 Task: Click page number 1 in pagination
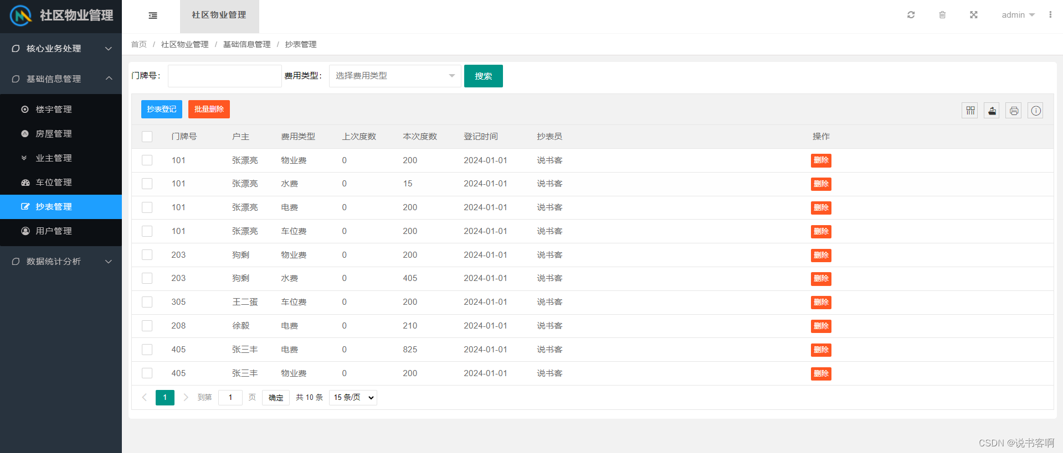pyautogui.click(x=165, y=398)
